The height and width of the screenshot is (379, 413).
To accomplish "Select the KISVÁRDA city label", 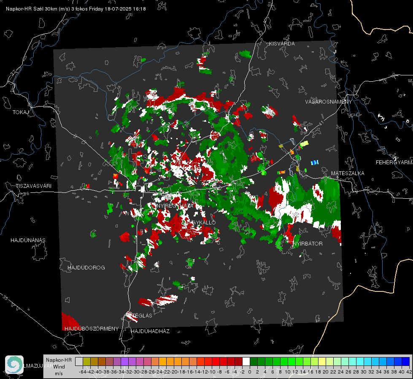I will [282, 44].
